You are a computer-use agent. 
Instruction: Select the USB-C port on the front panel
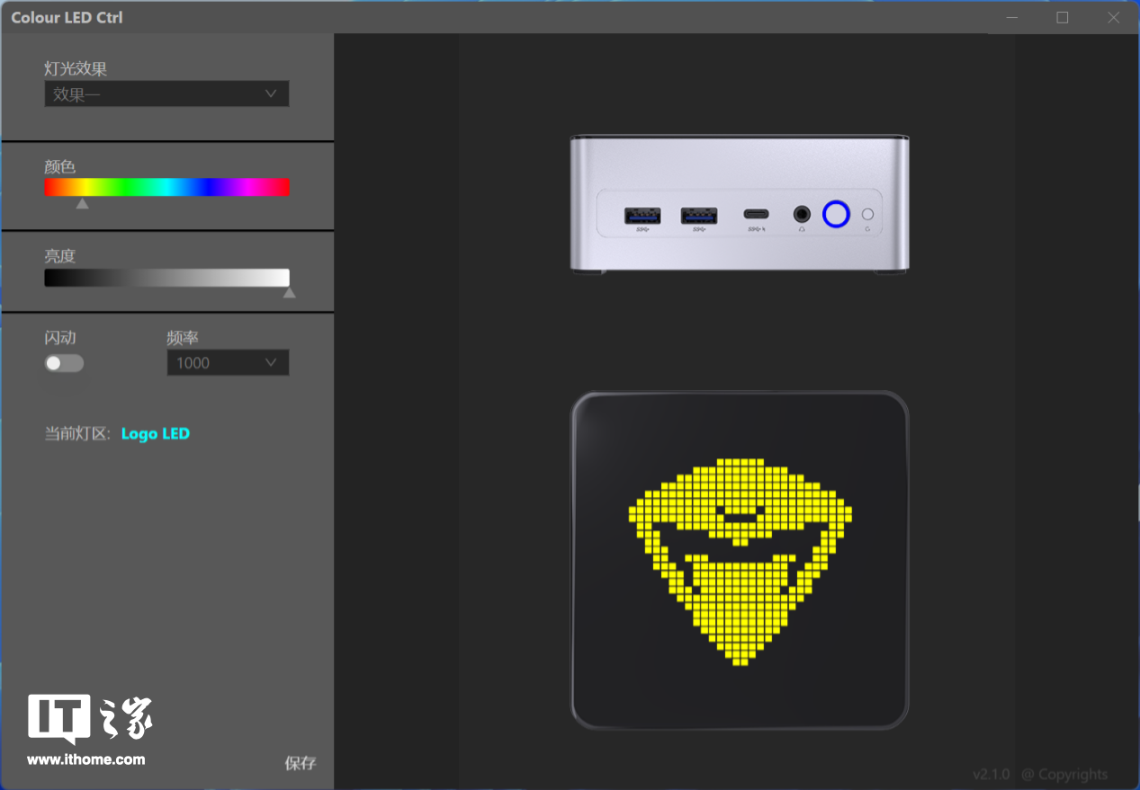(756, 215)
